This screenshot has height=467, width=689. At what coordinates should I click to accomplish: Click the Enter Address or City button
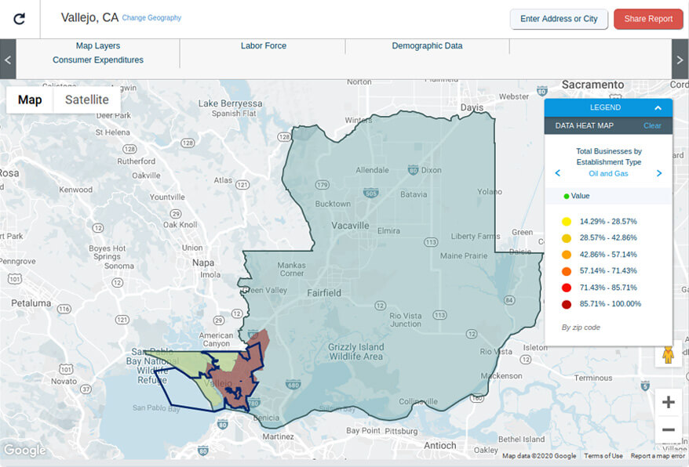pos(559,19)
